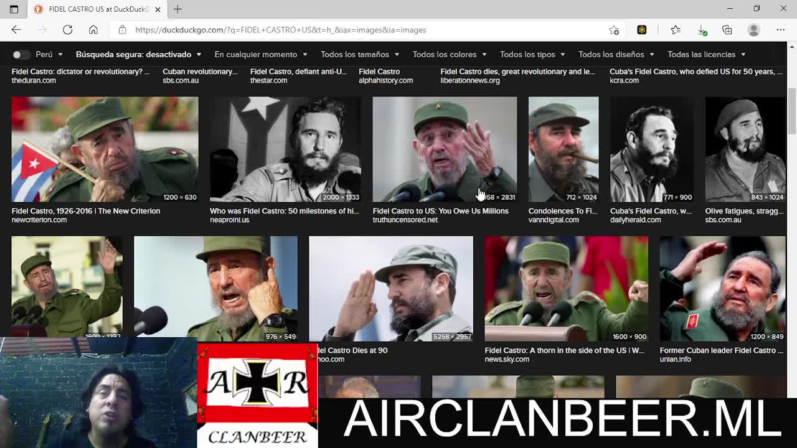Open Castro to US: You Owe Us thumbnail
Viewport: 797px width, 448px height.
click(x=445, y=149)
